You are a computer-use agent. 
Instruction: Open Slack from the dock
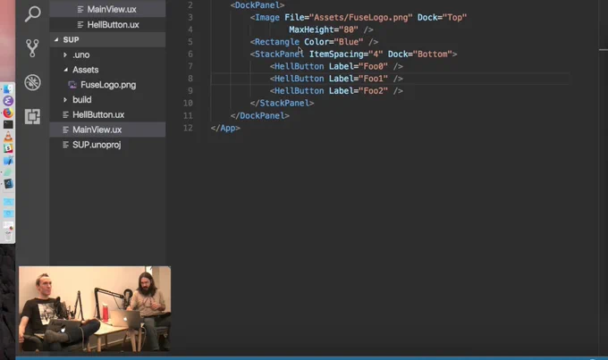coord(8,148)
